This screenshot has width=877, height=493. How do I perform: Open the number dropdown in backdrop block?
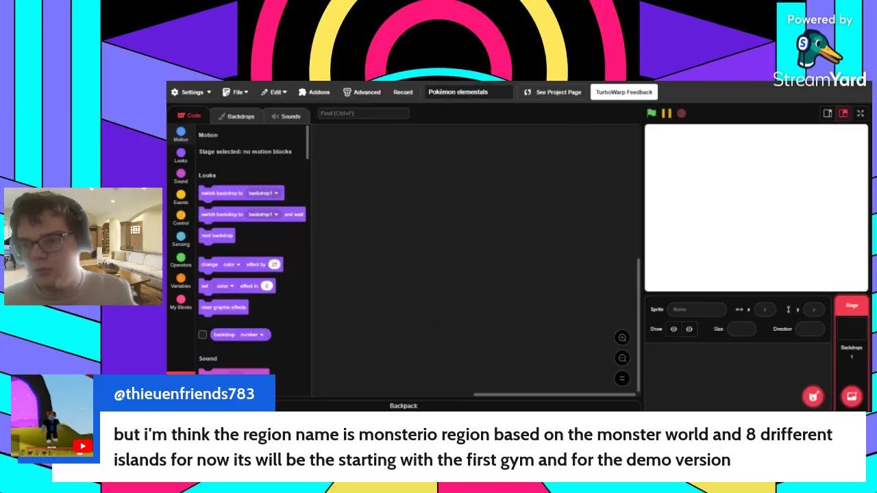coord(252,335)
